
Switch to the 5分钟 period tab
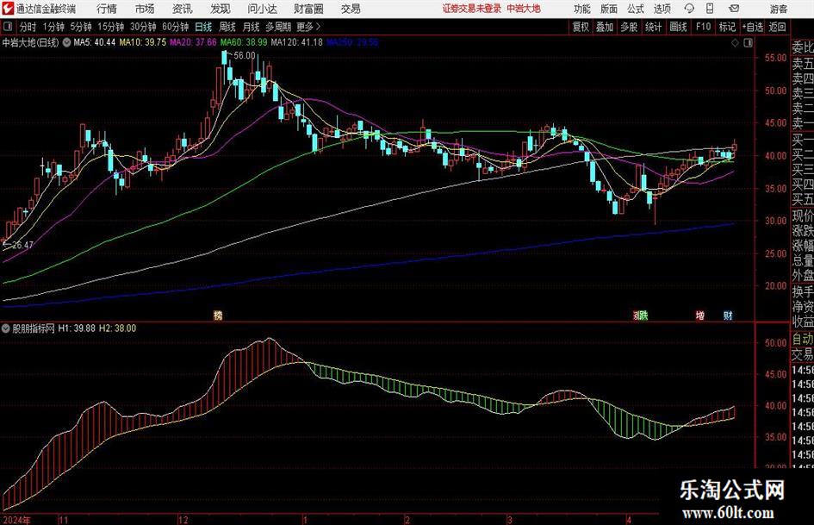(81, 27)
